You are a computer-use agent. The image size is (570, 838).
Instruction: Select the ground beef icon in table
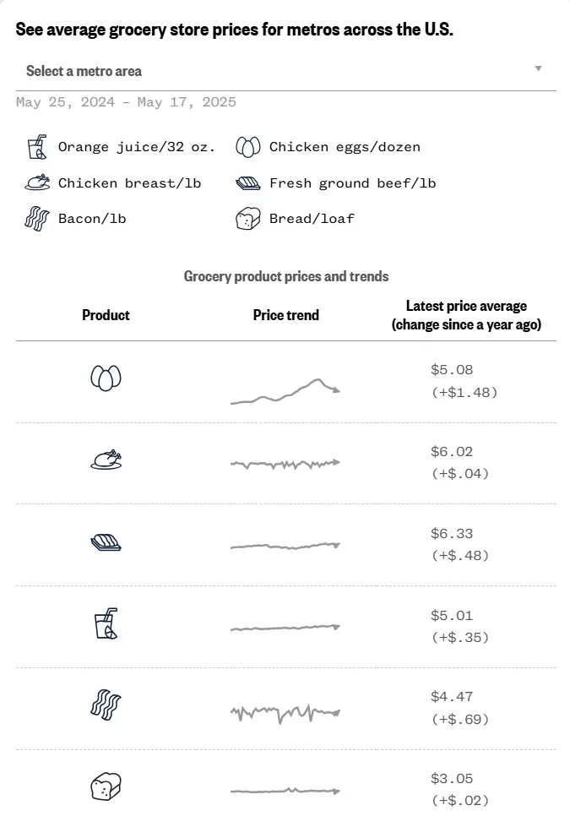pos(106,542)
